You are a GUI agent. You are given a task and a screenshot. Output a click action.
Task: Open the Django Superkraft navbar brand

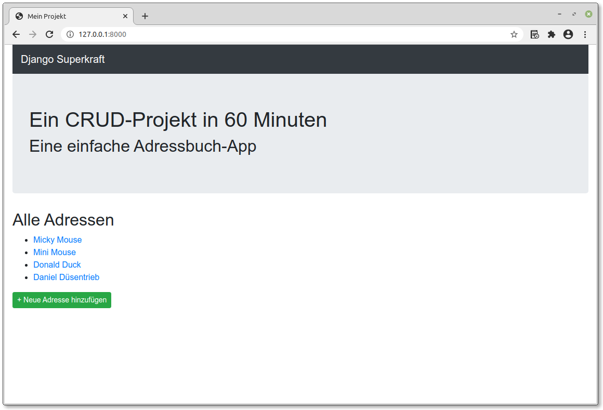[63, 59]
